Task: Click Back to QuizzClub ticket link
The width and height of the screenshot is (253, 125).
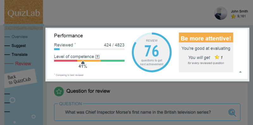Action: click(20, 79)
